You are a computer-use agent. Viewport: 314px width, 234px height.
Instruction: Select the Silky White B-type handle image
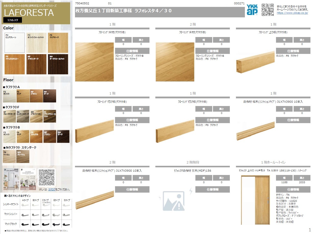pos(35,205)
